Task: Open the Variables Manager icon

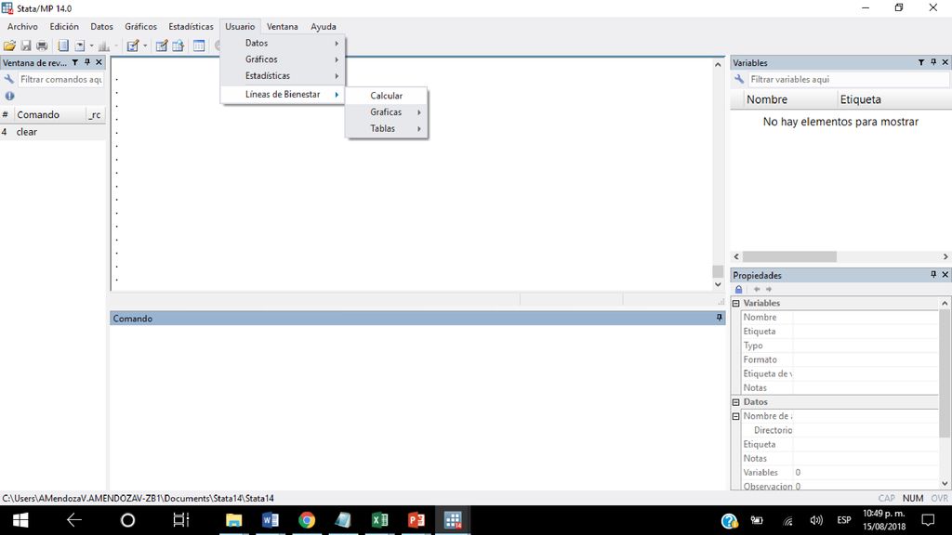Action: point(199,46)
